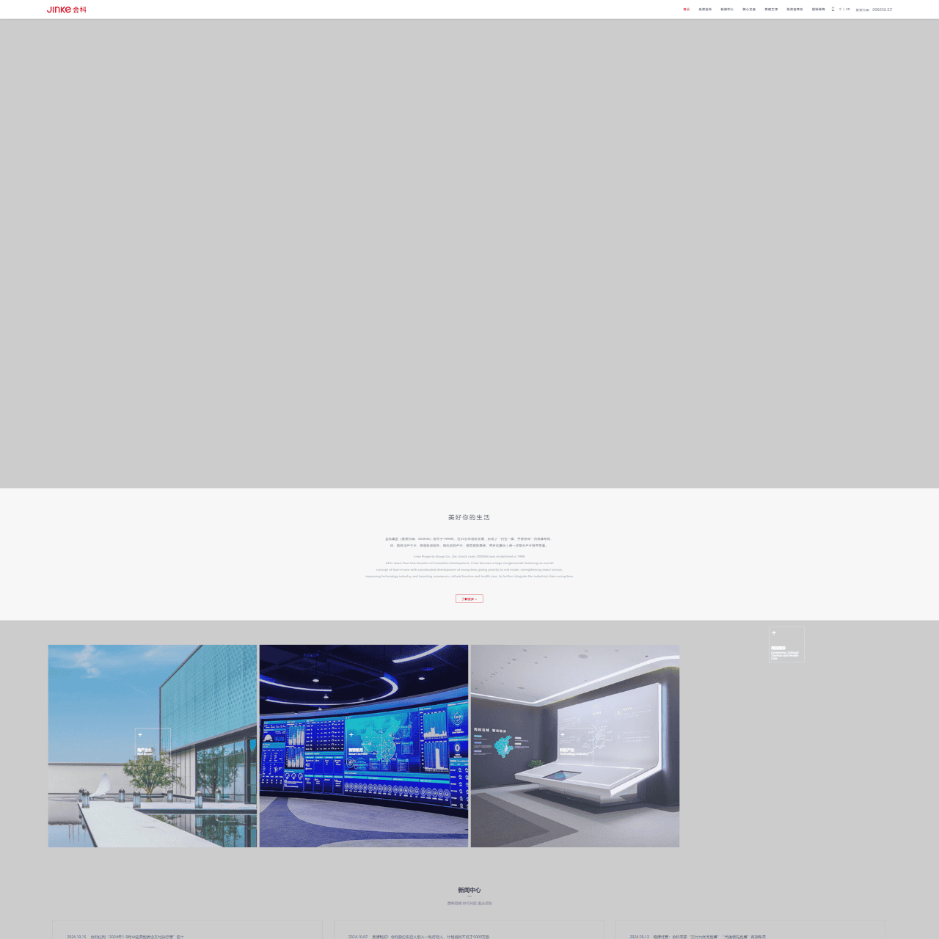Open the mobile phone icon in header
This screenshot has height=939, width=939.
tap(833, 10)
